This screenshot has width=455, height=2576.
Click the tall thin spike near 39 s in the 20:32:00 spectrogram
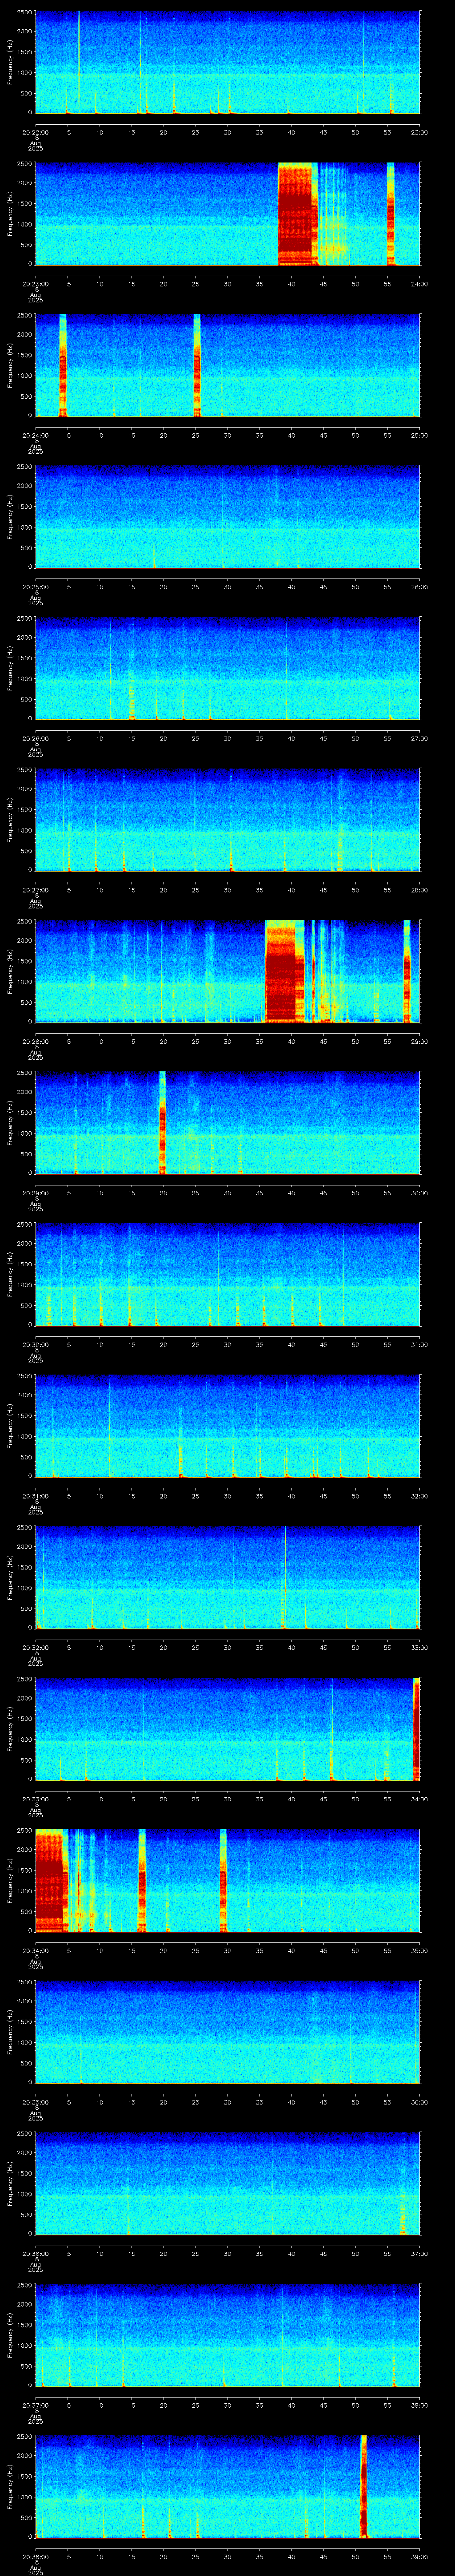(x=285, y=1577)
